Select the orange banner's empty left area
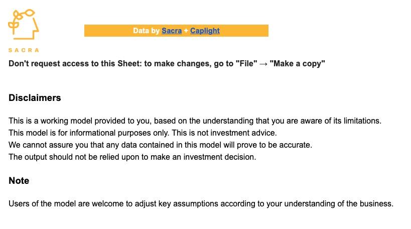This screenshot has width=411, height=229. click(108, 31)
